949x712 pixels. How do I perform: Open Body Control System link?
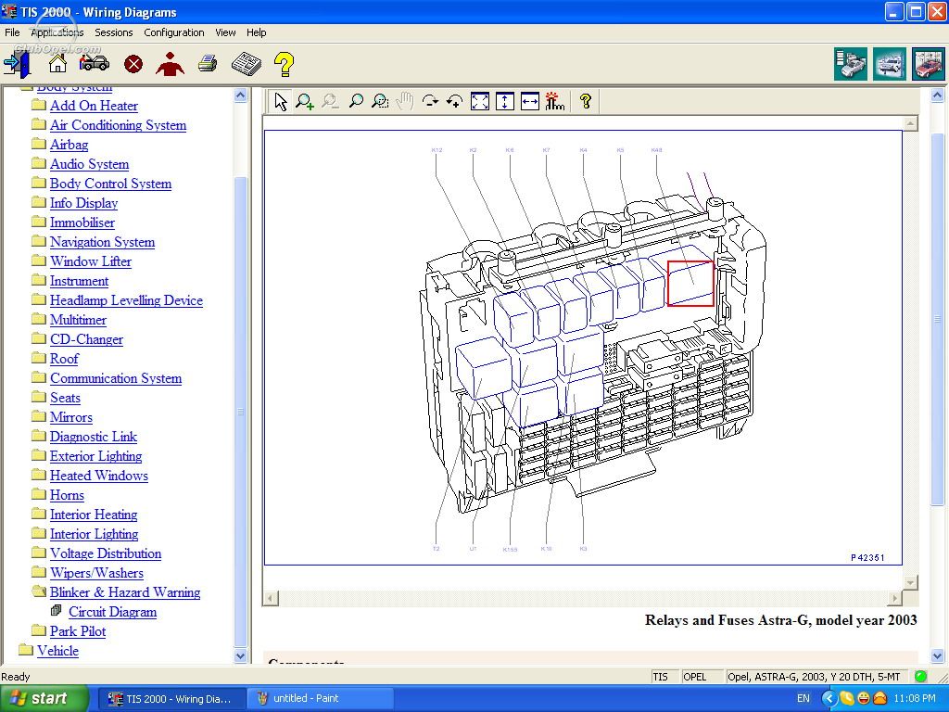[x=111, y=184]
